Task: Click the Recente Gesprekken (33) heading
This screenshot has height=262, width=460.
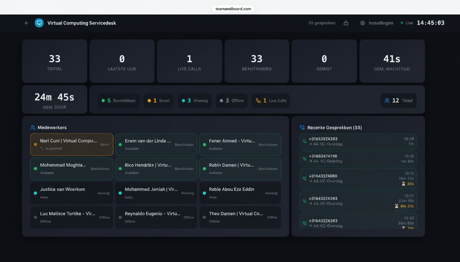Action: 334,128
